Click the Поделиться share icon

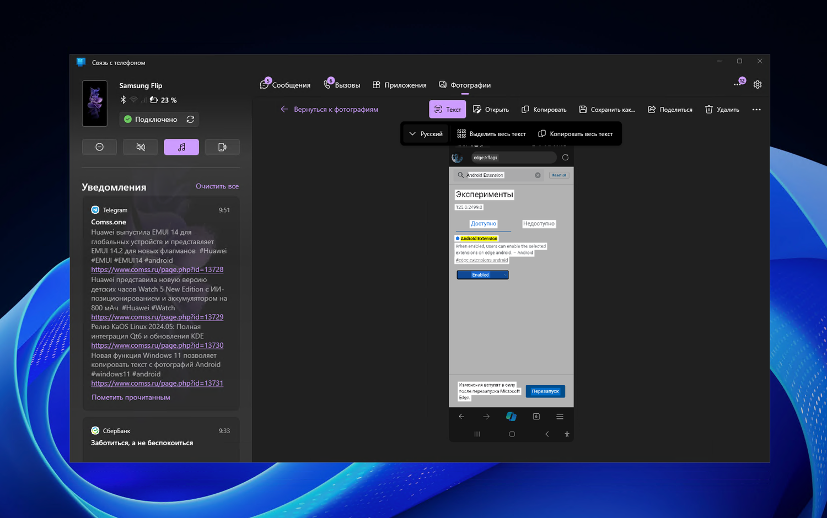pyautogui.click(x=652, y=109)
